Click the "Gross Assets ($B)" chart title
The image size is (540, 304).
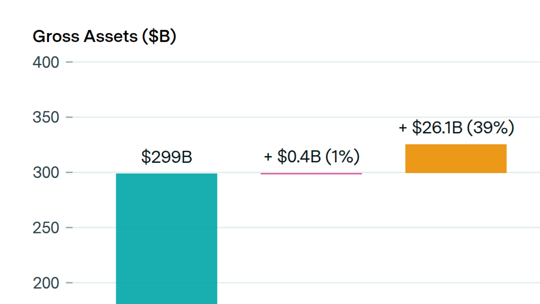pos(104,36)
